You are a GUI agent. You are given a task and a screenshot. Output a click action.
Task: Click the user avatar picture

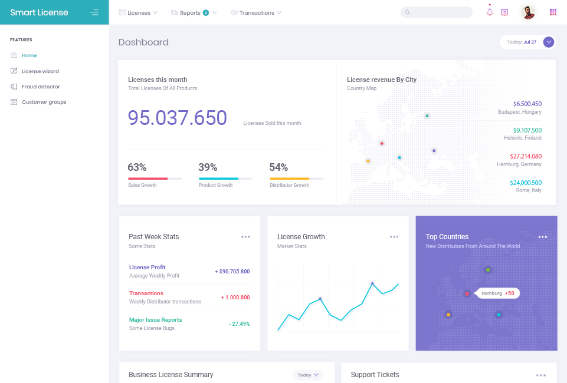(x=527, y=12)
